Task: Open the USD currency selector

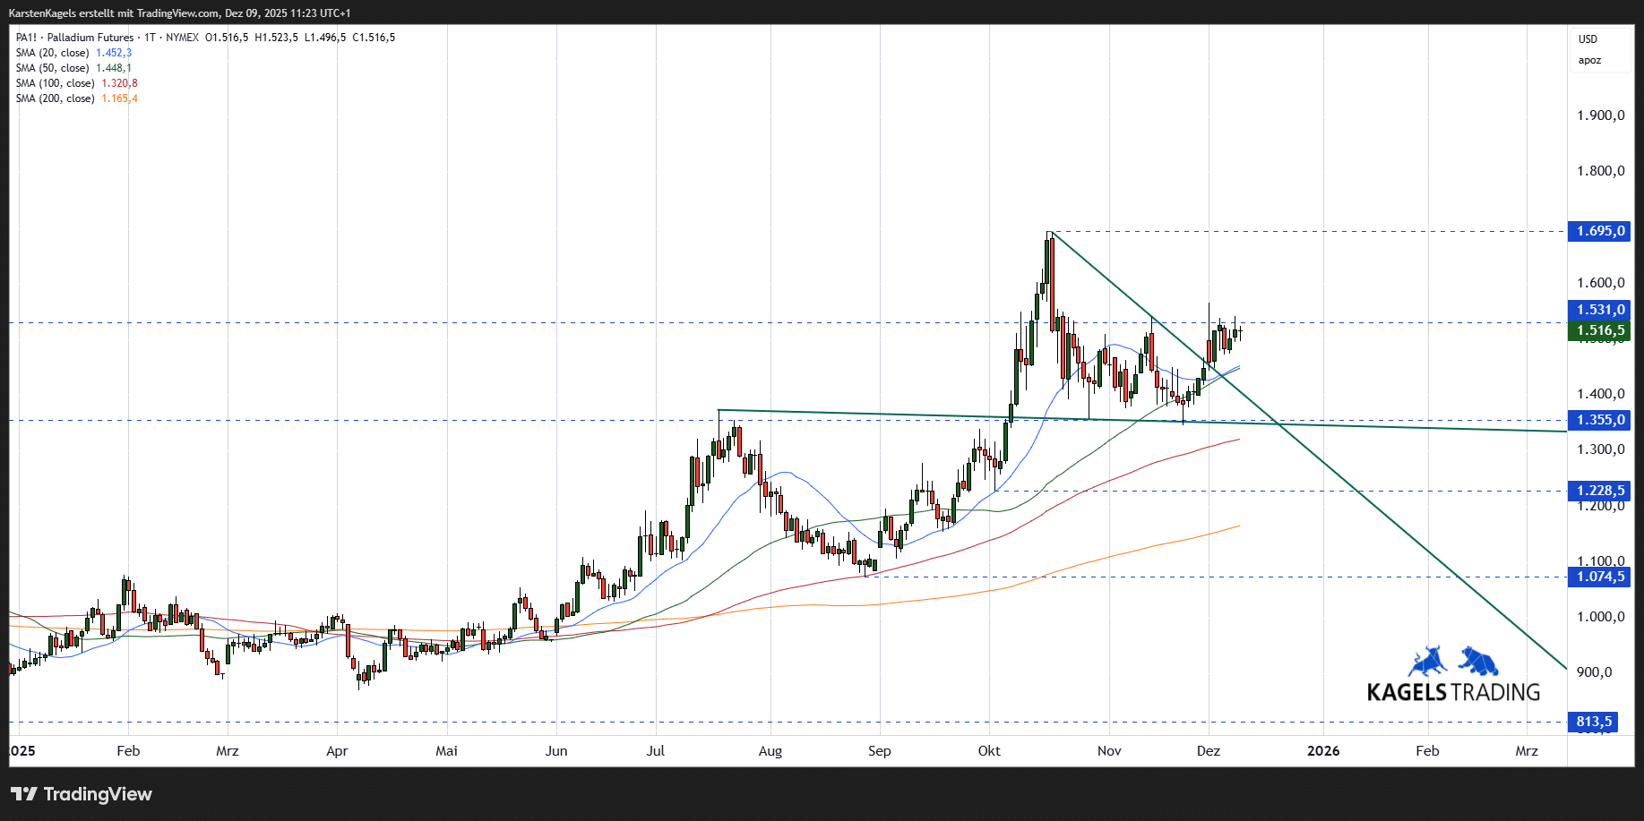Action: (1588, 39)
